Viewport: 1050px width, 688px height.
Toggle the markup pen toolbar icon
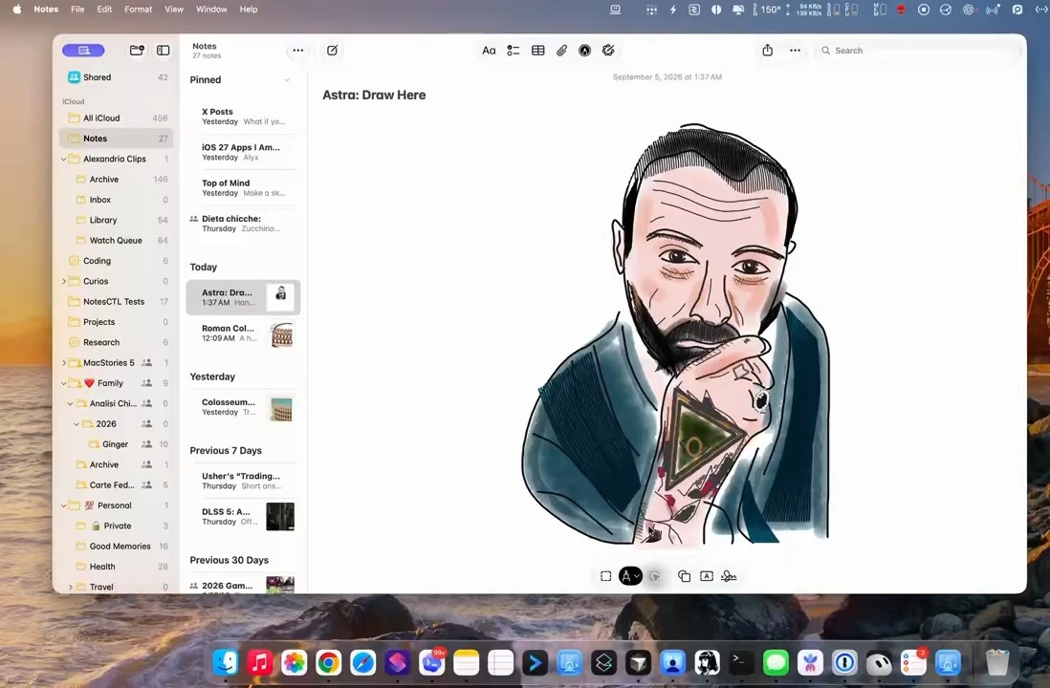[584, 51]
